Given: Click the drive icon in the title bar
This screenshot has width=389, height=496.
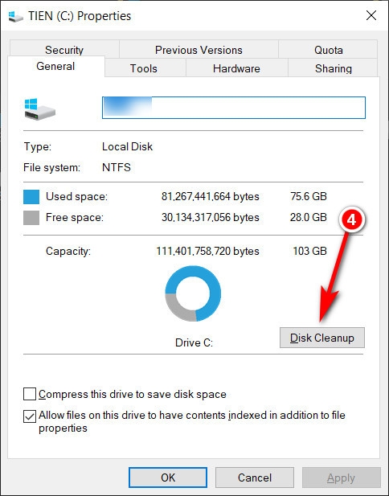Looking at the screenshot, I should click(15, 16).
